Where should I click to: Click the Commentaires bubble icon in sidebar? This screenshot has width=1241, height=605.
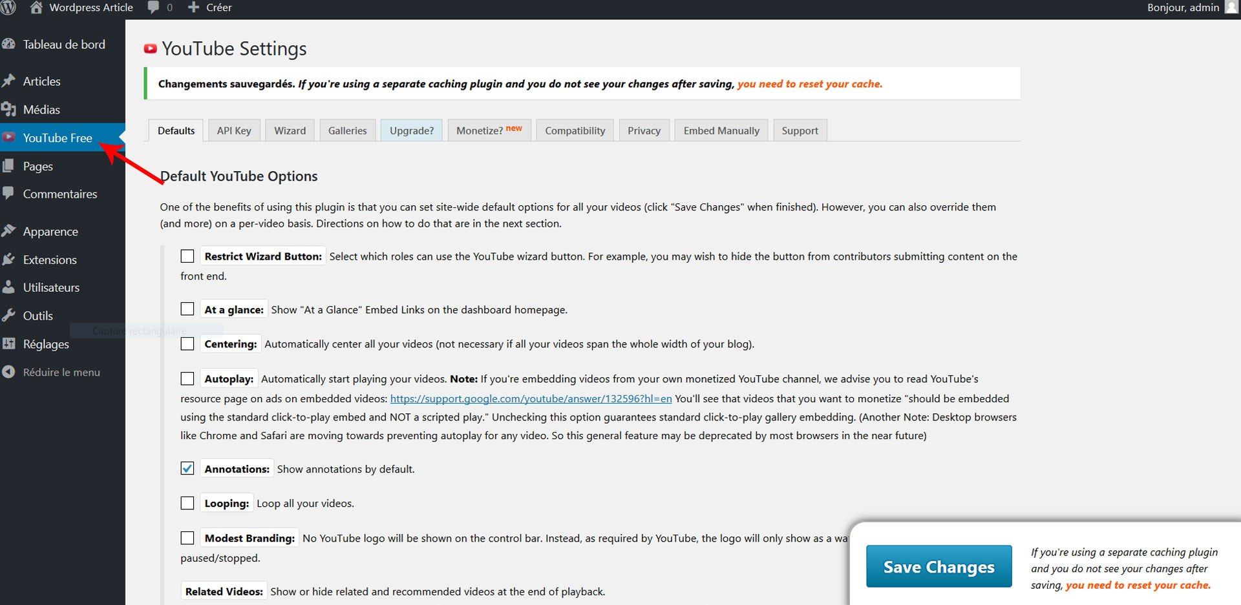[x=8, y=193]
